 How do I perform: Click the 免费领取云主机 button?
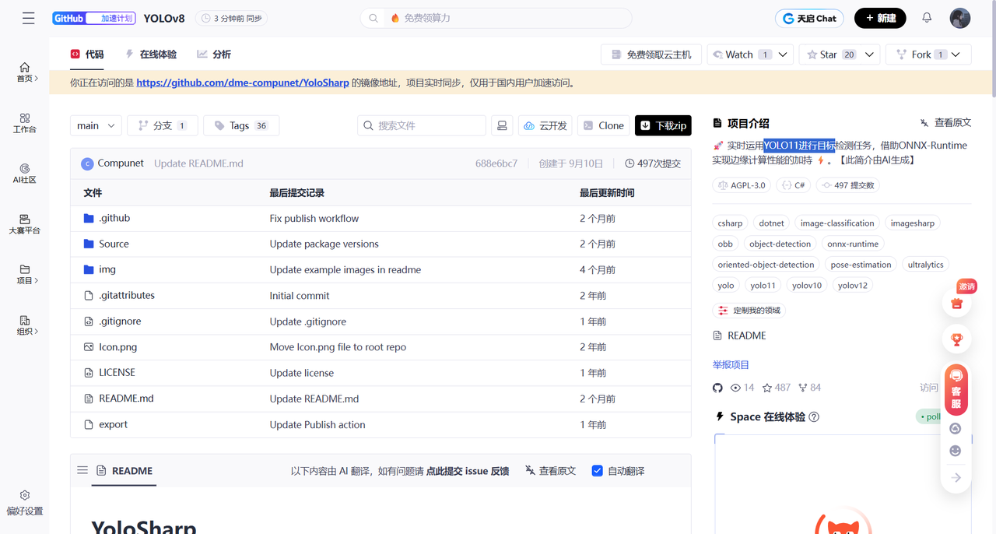click(x=651, y=54)
